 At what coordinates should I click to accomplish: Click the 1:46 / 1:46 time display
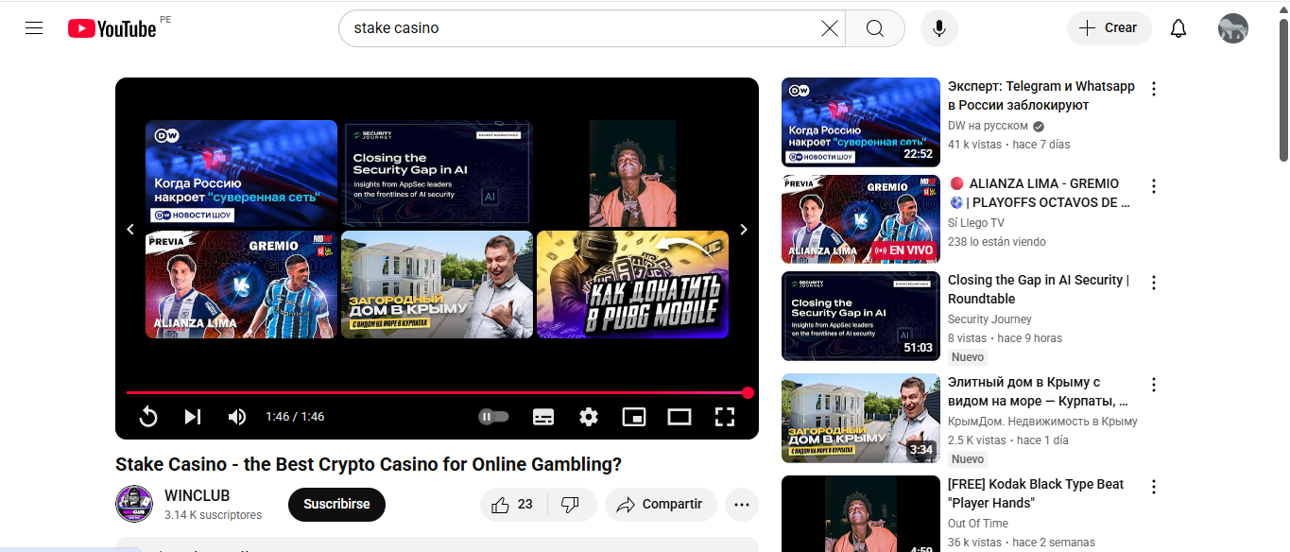(295, 417)
